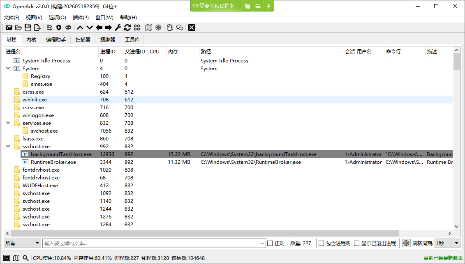Switch to the 工具库 tab
465x264 pixels.
tap(132, 40)
